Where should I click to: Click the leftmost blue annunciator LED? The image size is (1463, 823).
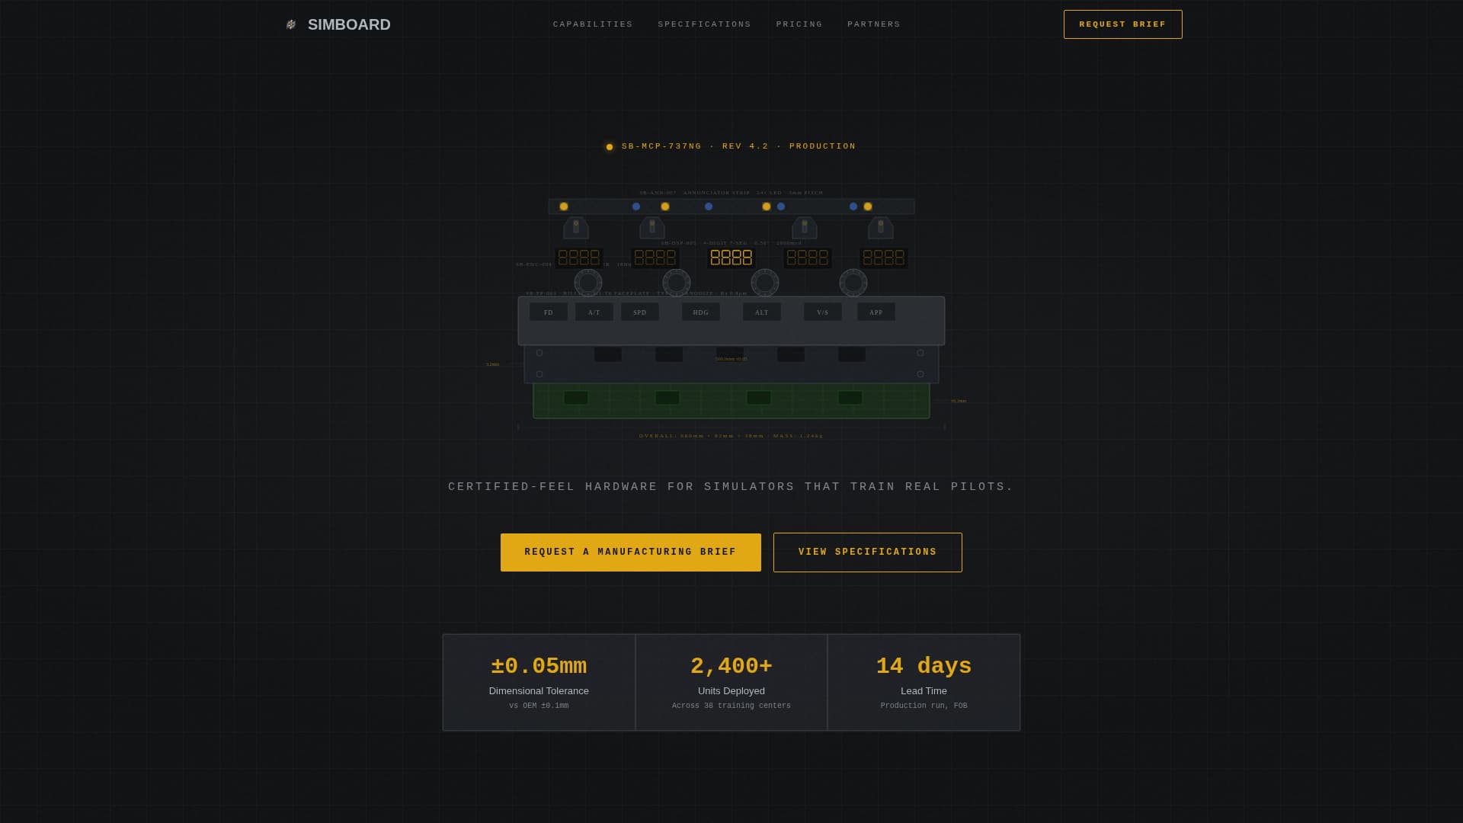tap(636, 207)
